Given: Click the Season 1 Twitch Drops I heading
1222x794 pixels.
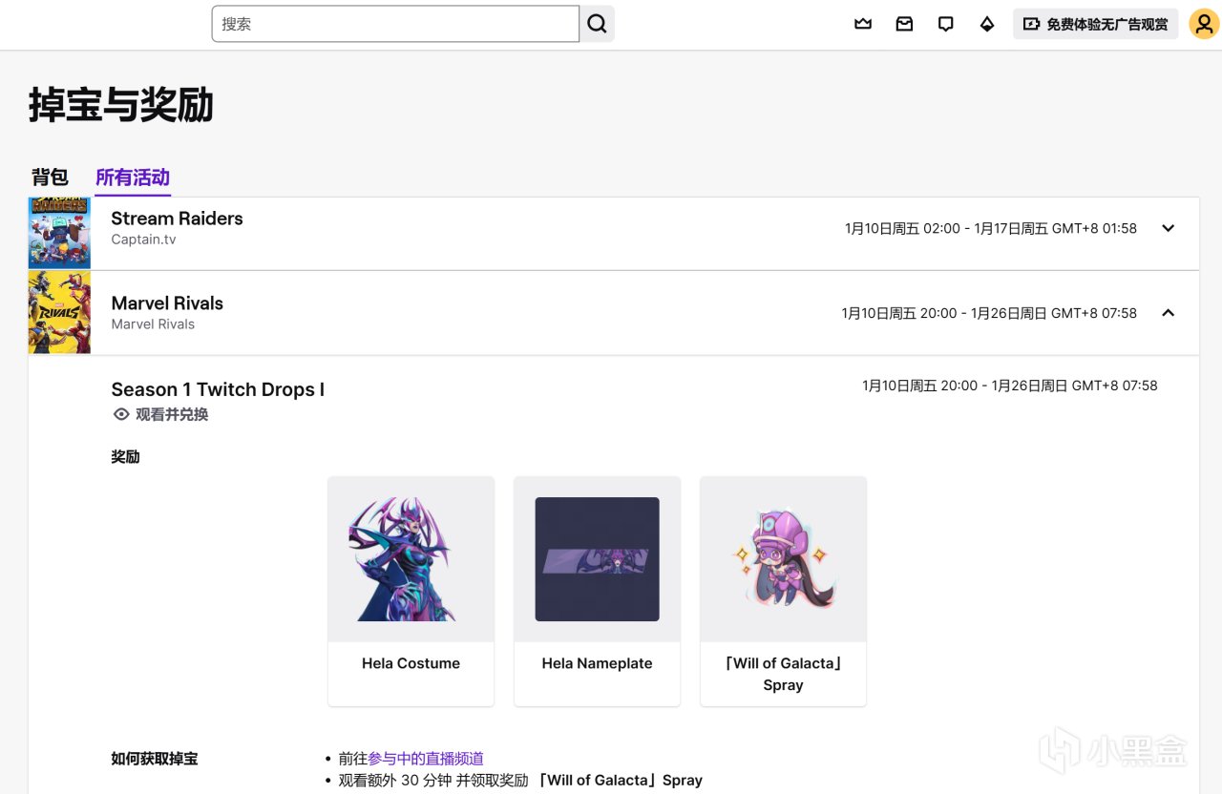Looking at the screenshot, I should click(x=218, y=389).
